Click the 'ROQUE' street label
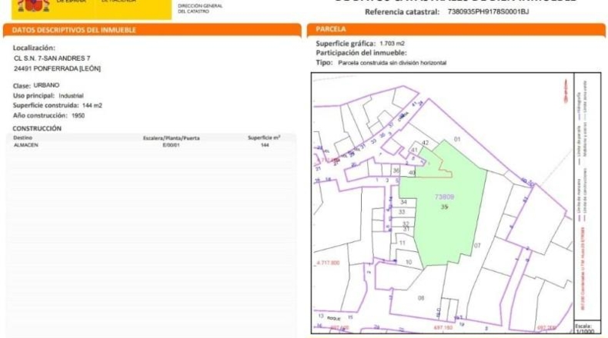608x338 pixels. 334,319
